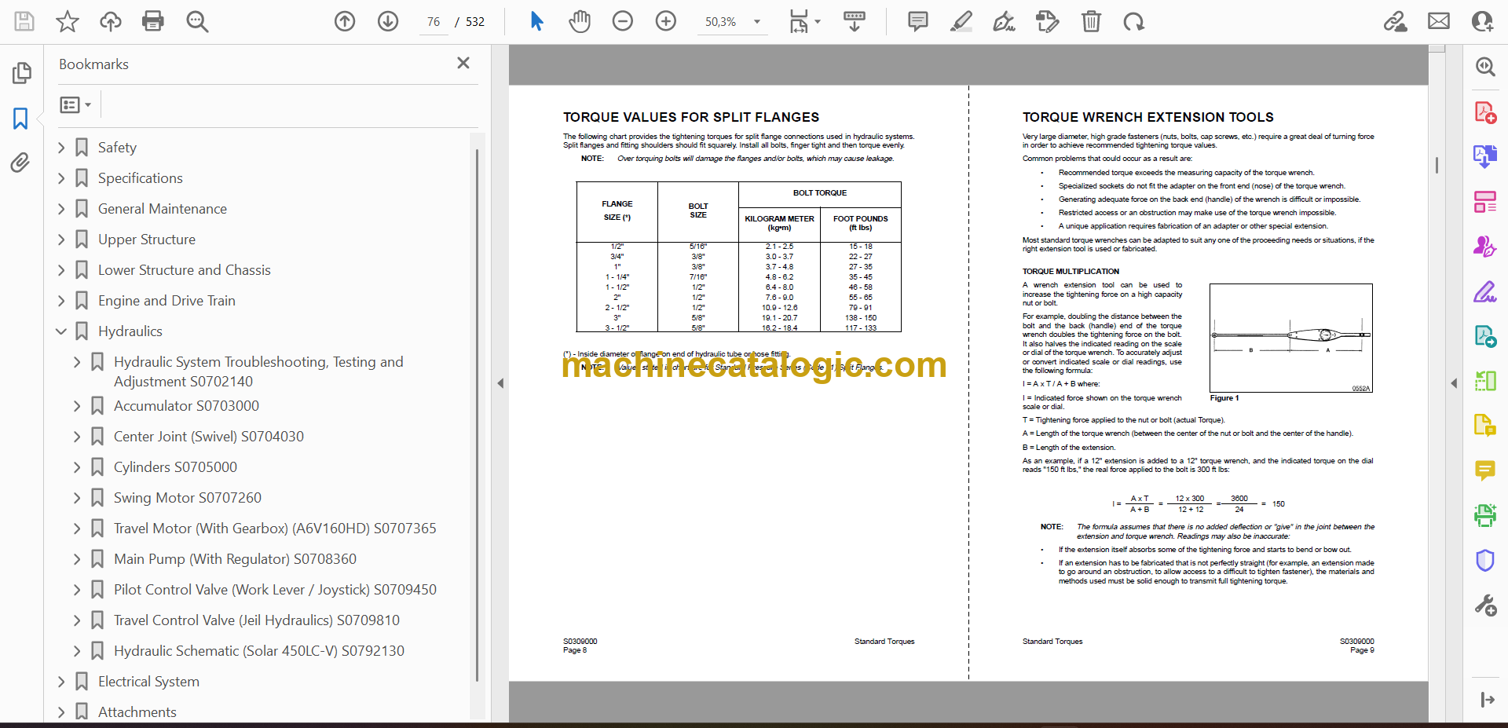Expand the right tools pane
The image size is (1508, 728).
coord(1487,700)
